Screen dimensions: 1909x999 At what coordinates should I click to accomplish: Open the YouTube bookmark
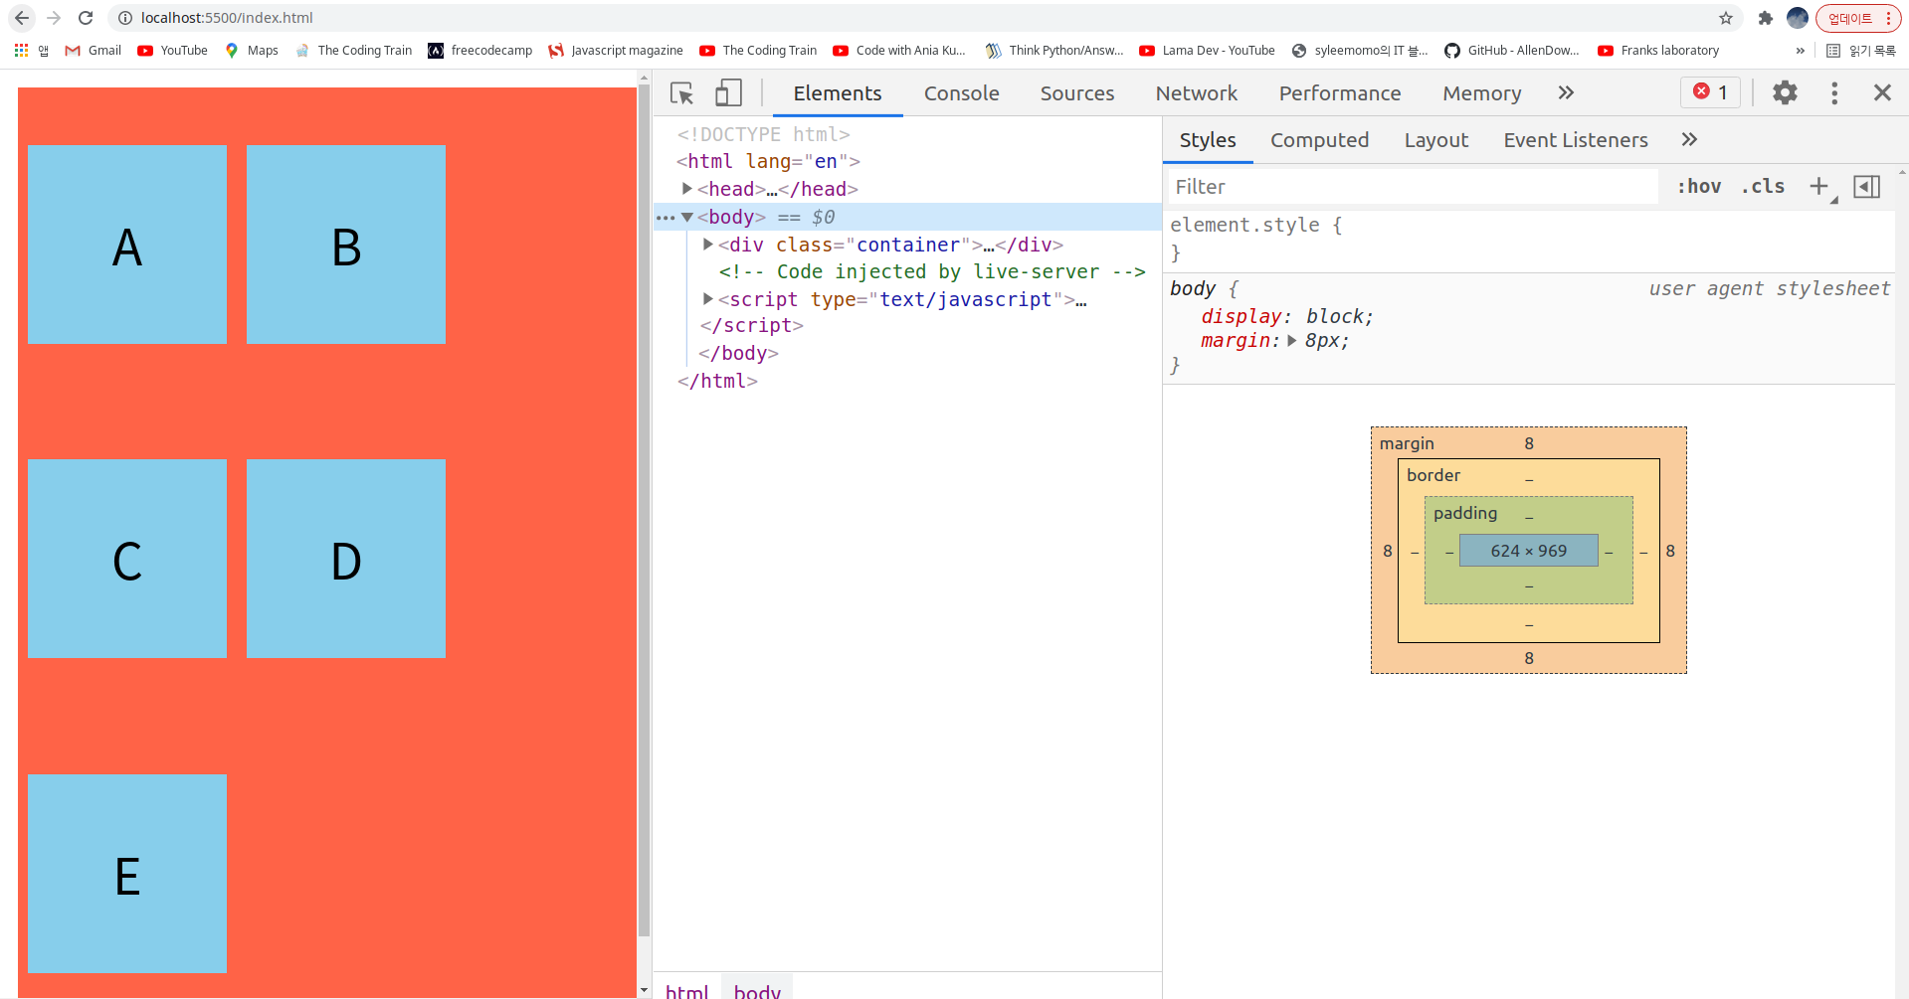click(x=173, y=51)
